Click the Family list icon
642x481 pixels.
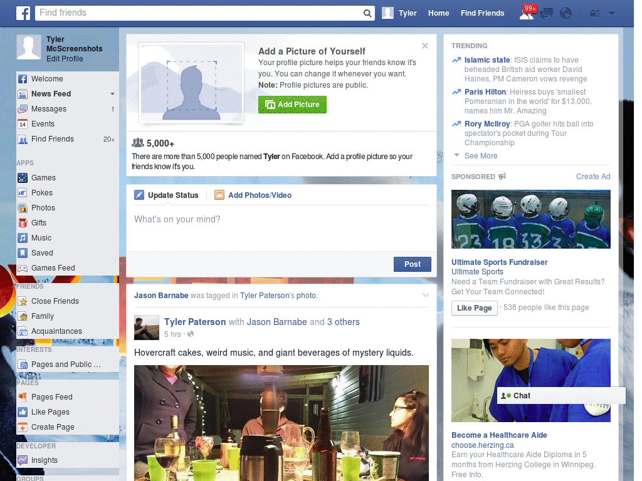(x=23, y=316)
